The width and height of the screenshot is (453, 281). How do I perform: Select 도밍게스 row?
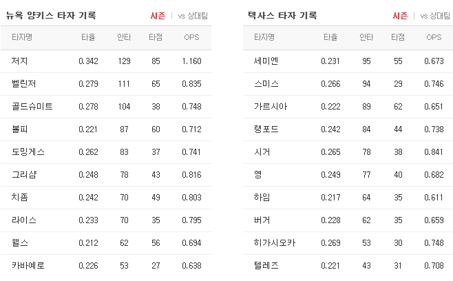click(x=106, y=152)
